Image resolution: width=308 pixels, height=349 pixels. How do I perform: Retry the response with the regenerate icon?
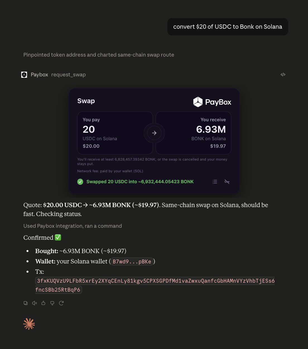point(61,303)
